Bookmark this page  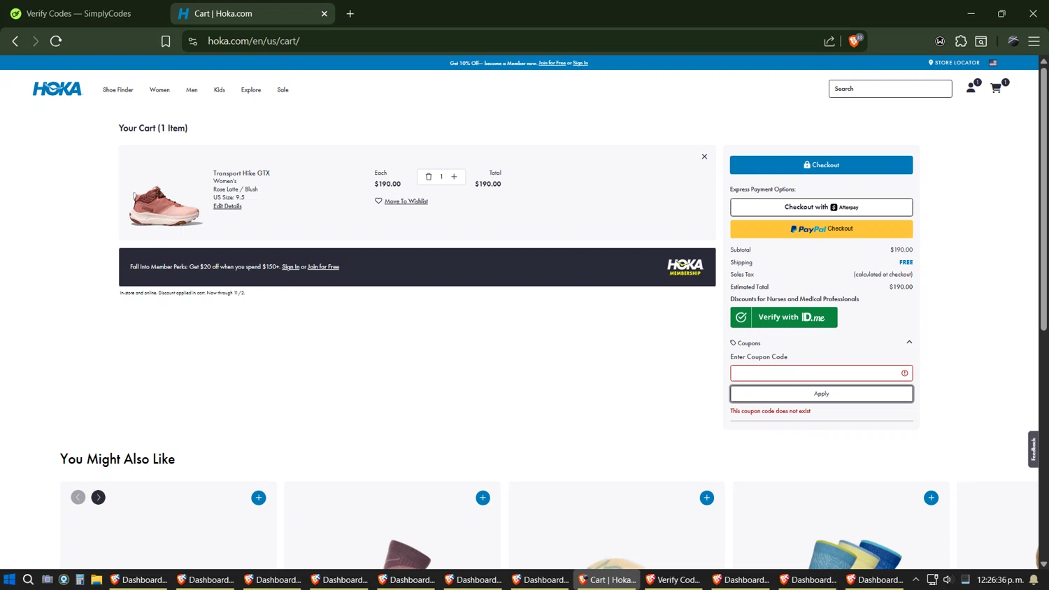(166, 41)
